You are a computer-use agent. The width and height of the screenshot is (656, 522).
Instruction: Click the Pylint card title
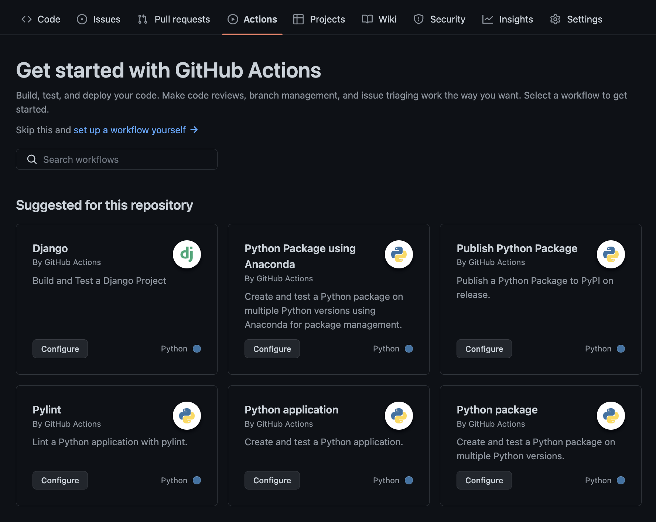[47, 410]
